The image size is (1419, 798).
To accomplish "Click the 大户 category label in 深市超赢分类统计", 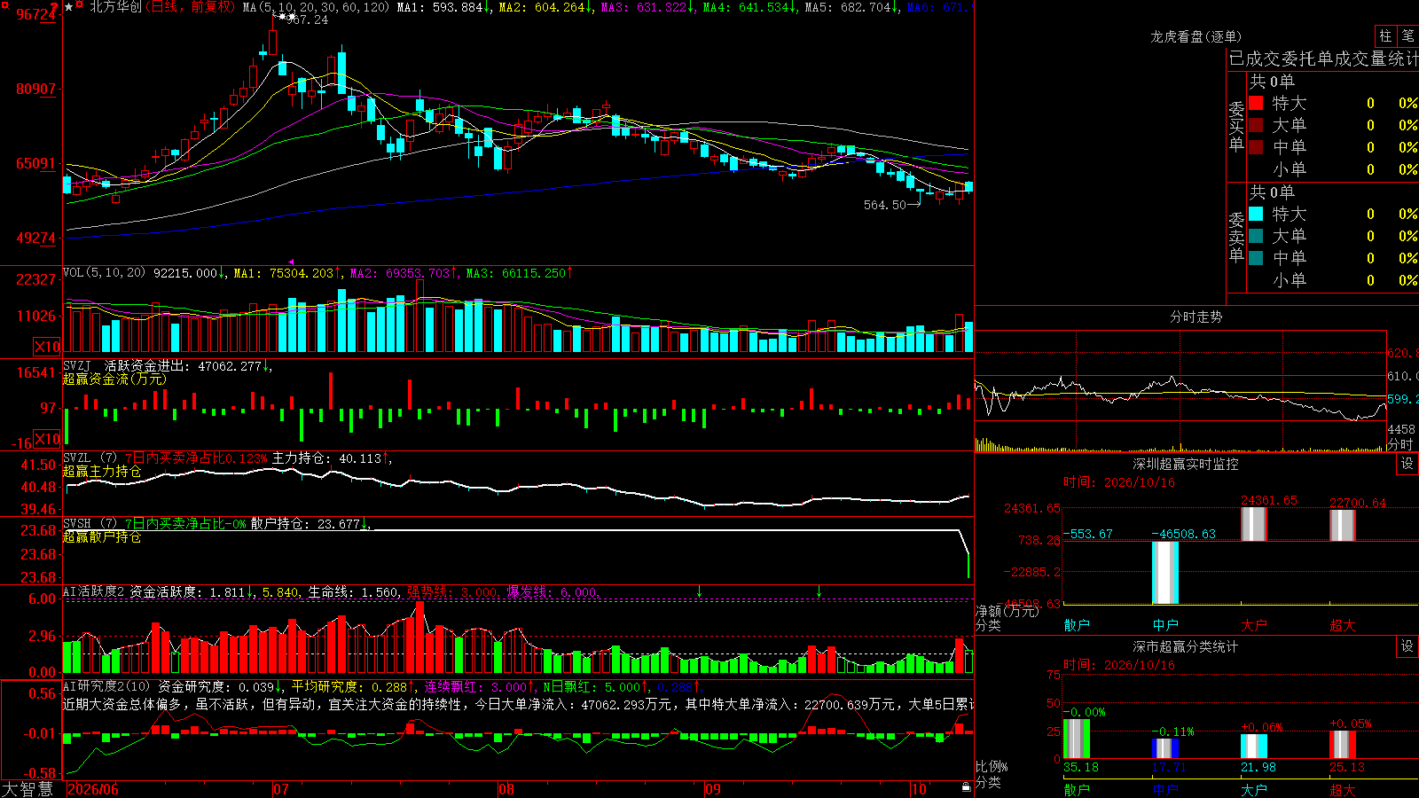I will 1254,789.
